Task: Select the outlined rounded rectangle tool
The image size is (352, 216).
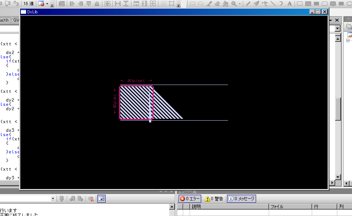Action: tap(325, 4)
